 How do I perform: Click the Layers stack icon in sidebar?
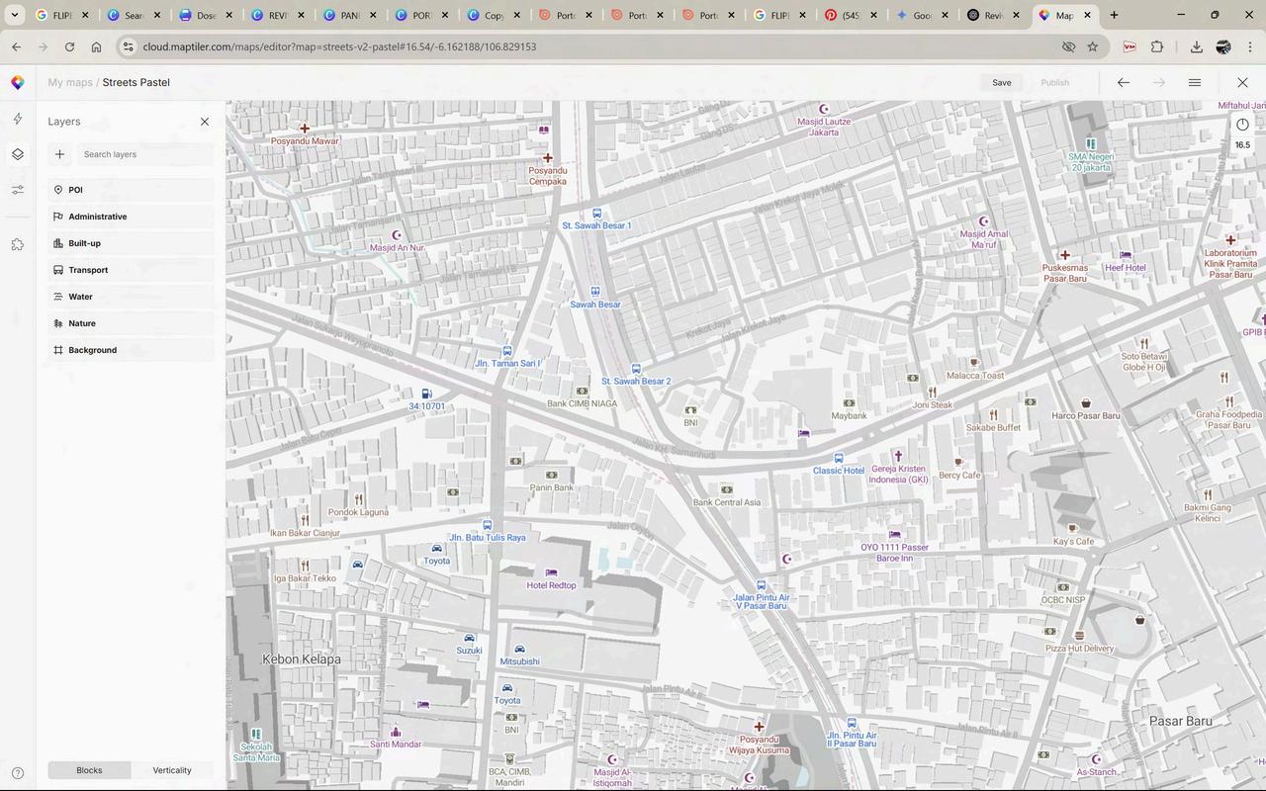[18, 154]
